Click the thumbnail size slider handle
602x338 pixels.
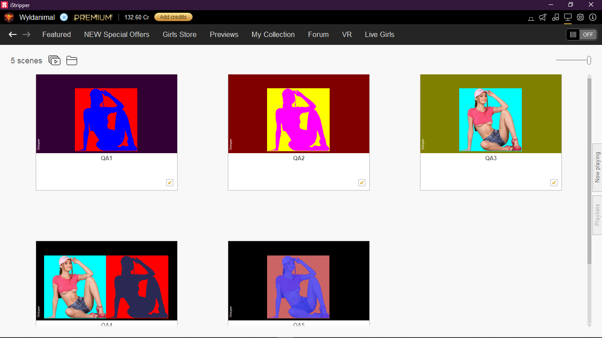[x=589, y=60]
